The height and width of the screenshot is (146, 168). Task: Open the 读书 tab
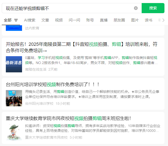[x=148, y=20]
